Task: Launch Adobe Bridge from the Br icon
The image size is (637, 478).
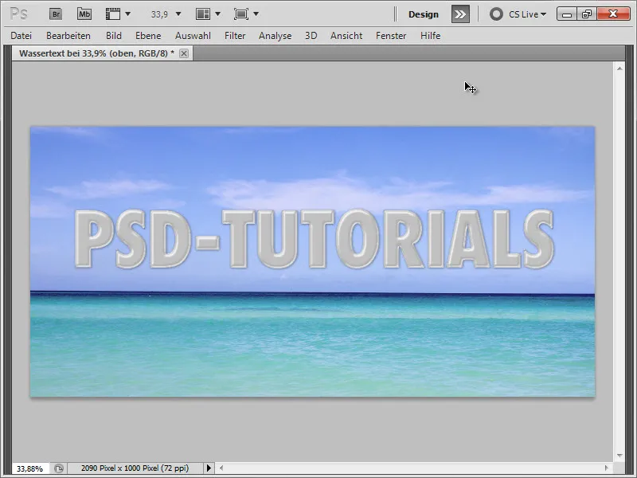Action: pyautogui.click(x=56, y=14)
